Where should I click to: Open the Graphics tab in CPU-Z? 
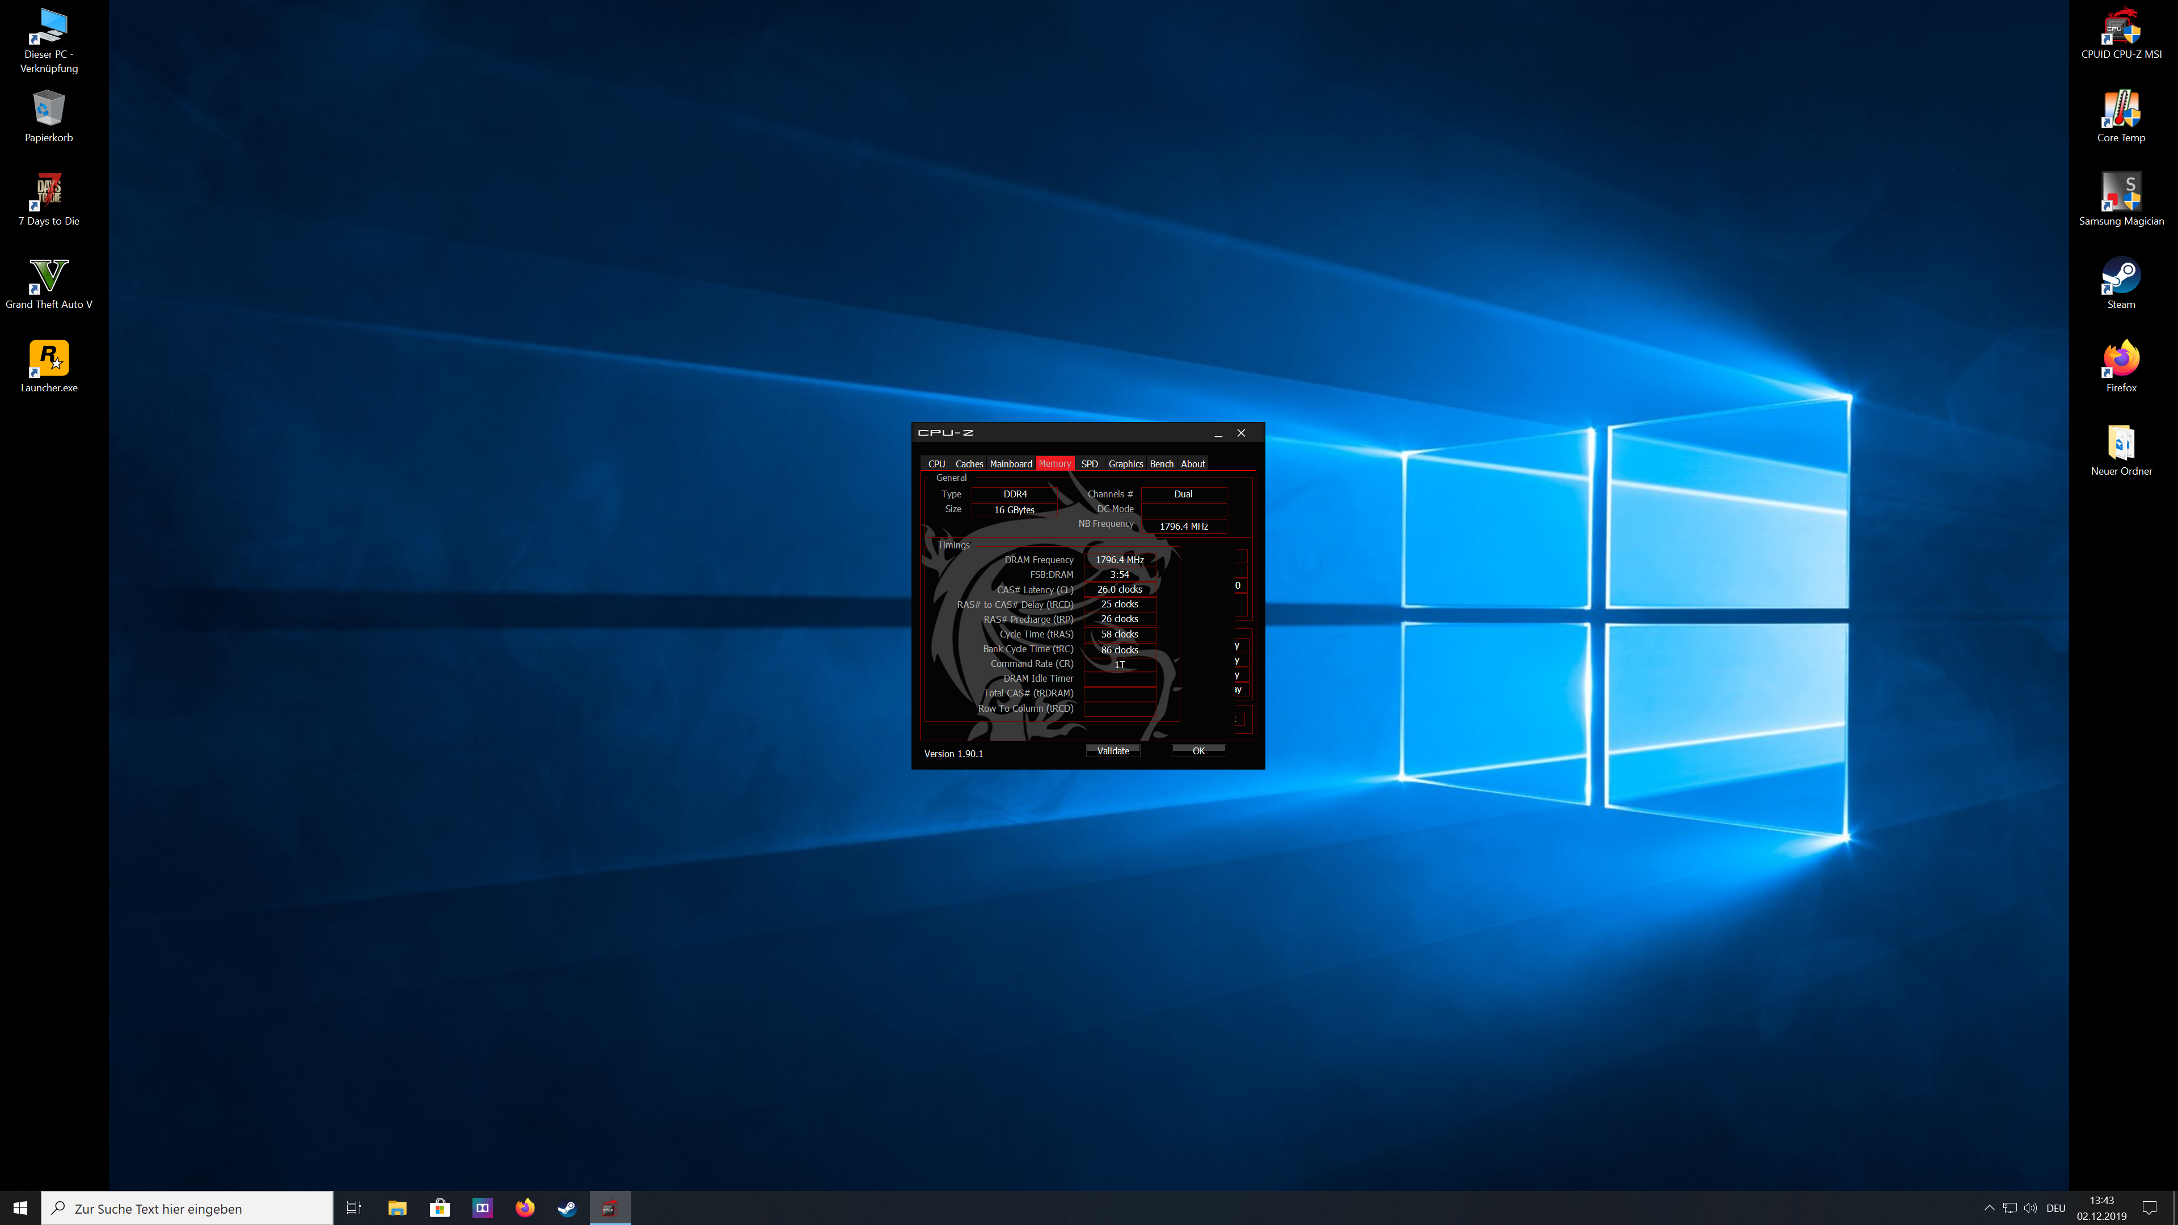pos(1125,464)
